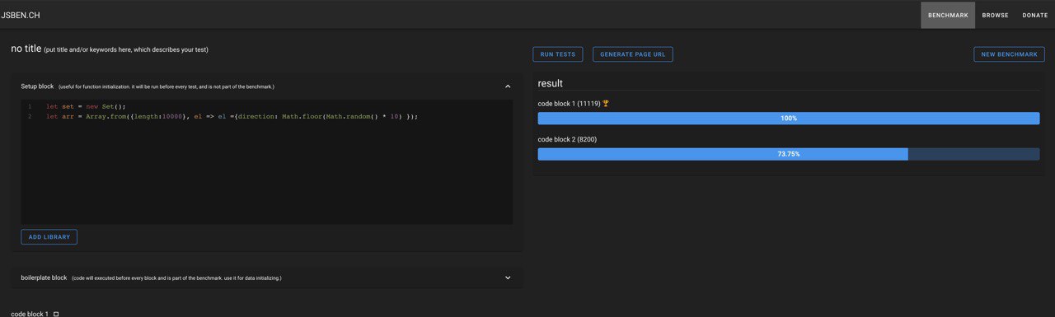Click the 'no title' benchmark title field

click(x=110, y=49)
